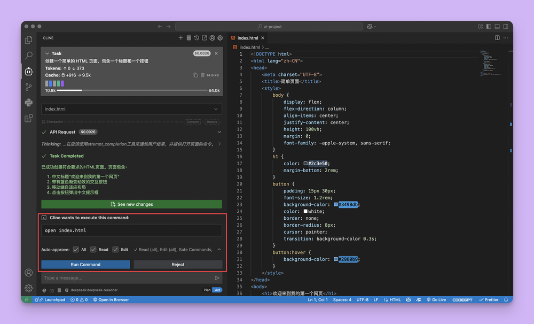The width and height of the screenshot is (534, 324).
Task: Open Cline settings gear icon
Action: tap(220, 38)
